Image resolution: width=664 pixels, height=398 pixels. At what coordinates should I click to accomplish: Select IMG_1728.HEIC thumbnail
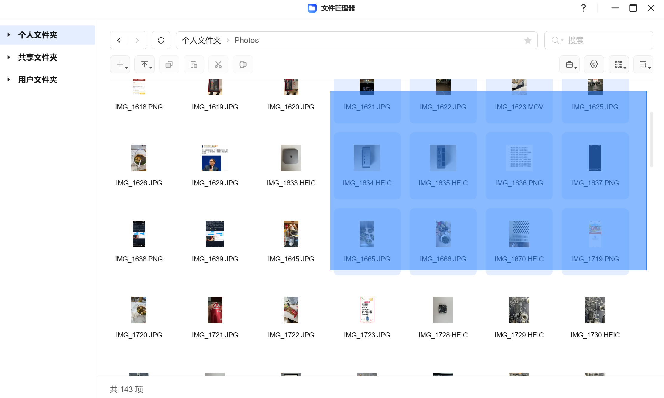pos(443,310)
